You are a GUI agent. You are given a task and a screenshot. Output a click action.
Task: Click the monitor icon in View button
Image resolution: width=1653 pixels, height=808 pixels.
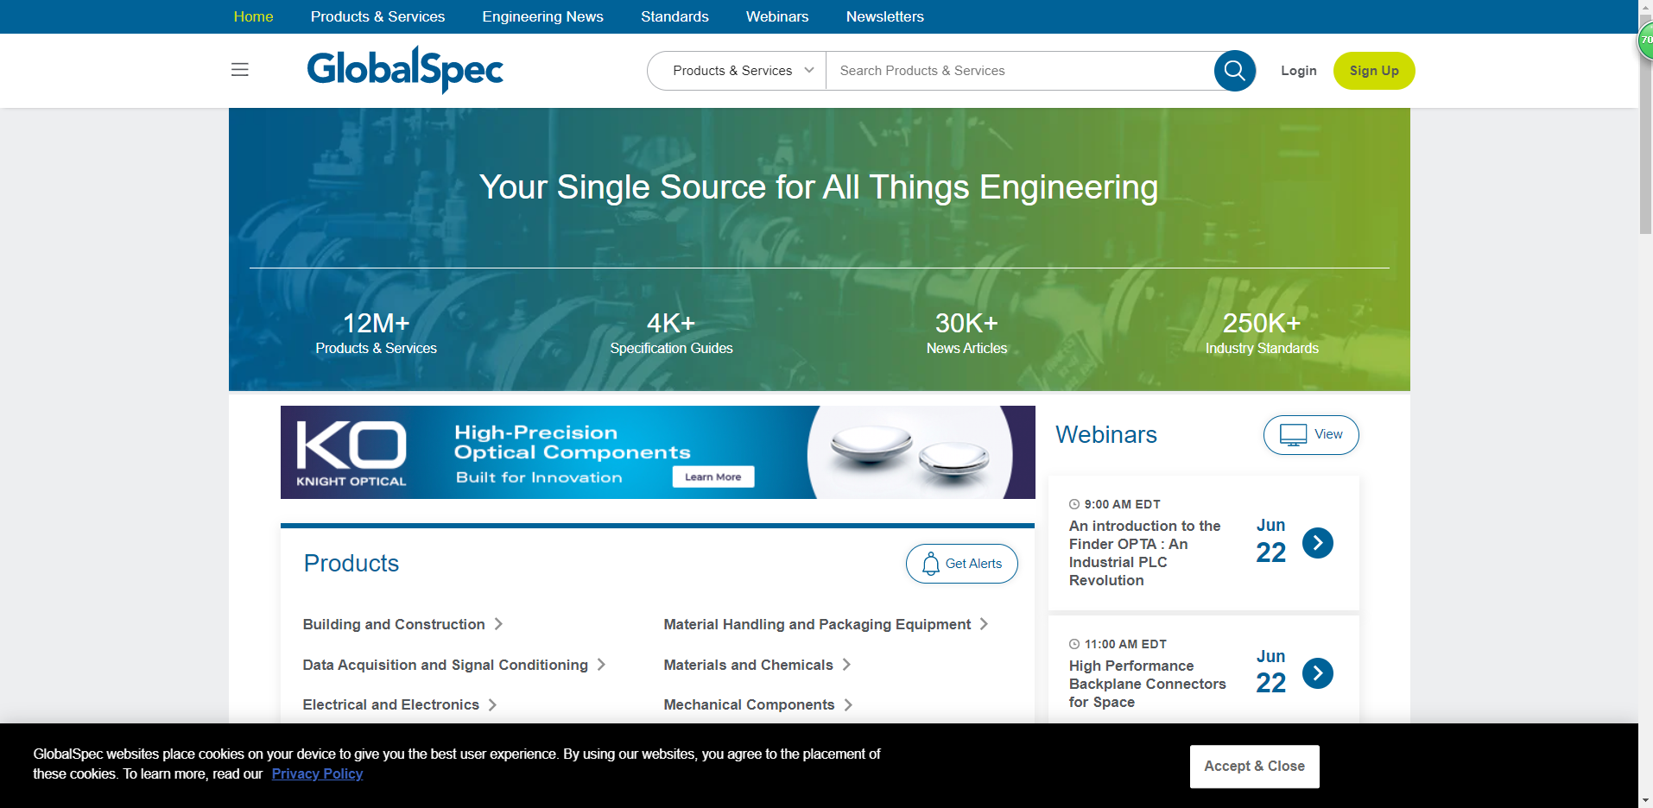1293,435
